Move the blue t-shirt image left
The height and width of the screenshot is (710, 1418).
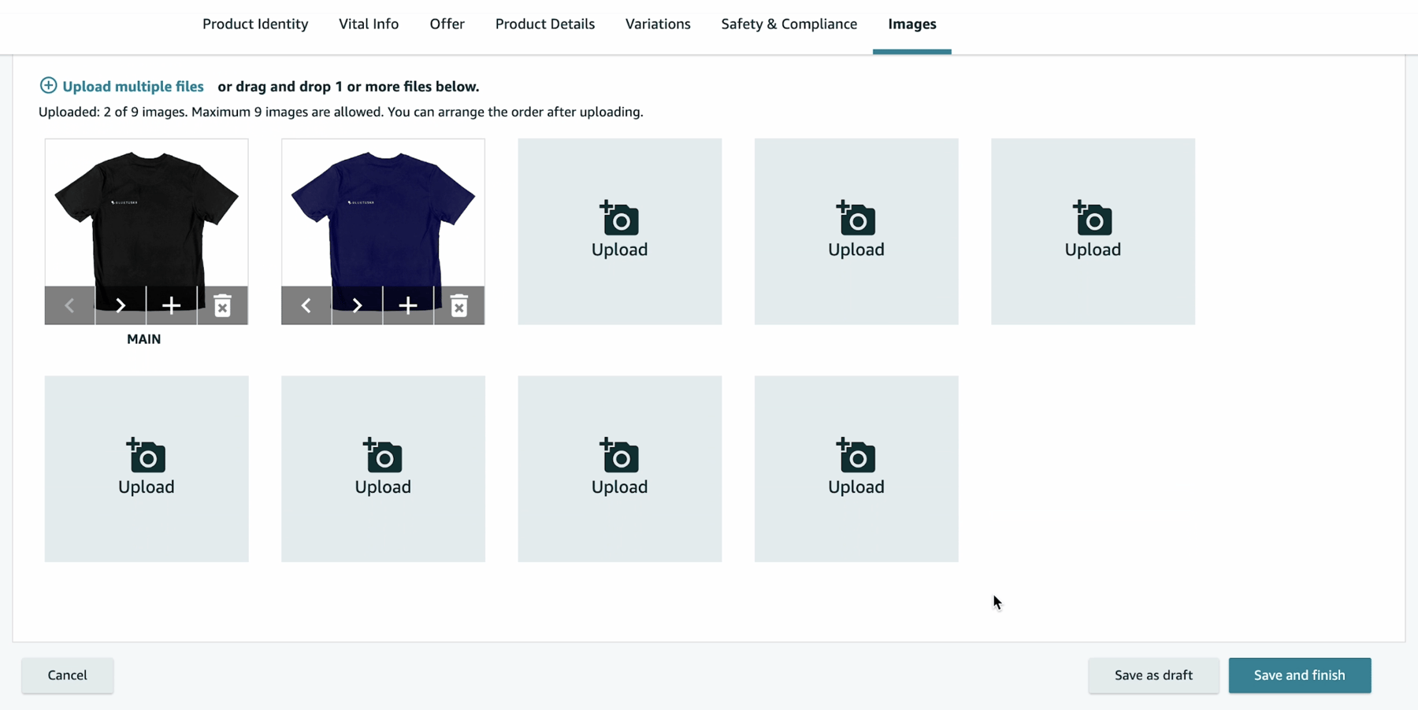[x=306, y=305]
